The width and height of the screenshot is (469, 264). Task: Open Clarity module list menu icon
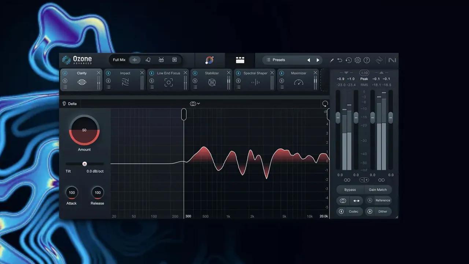[x=65, y=87]
